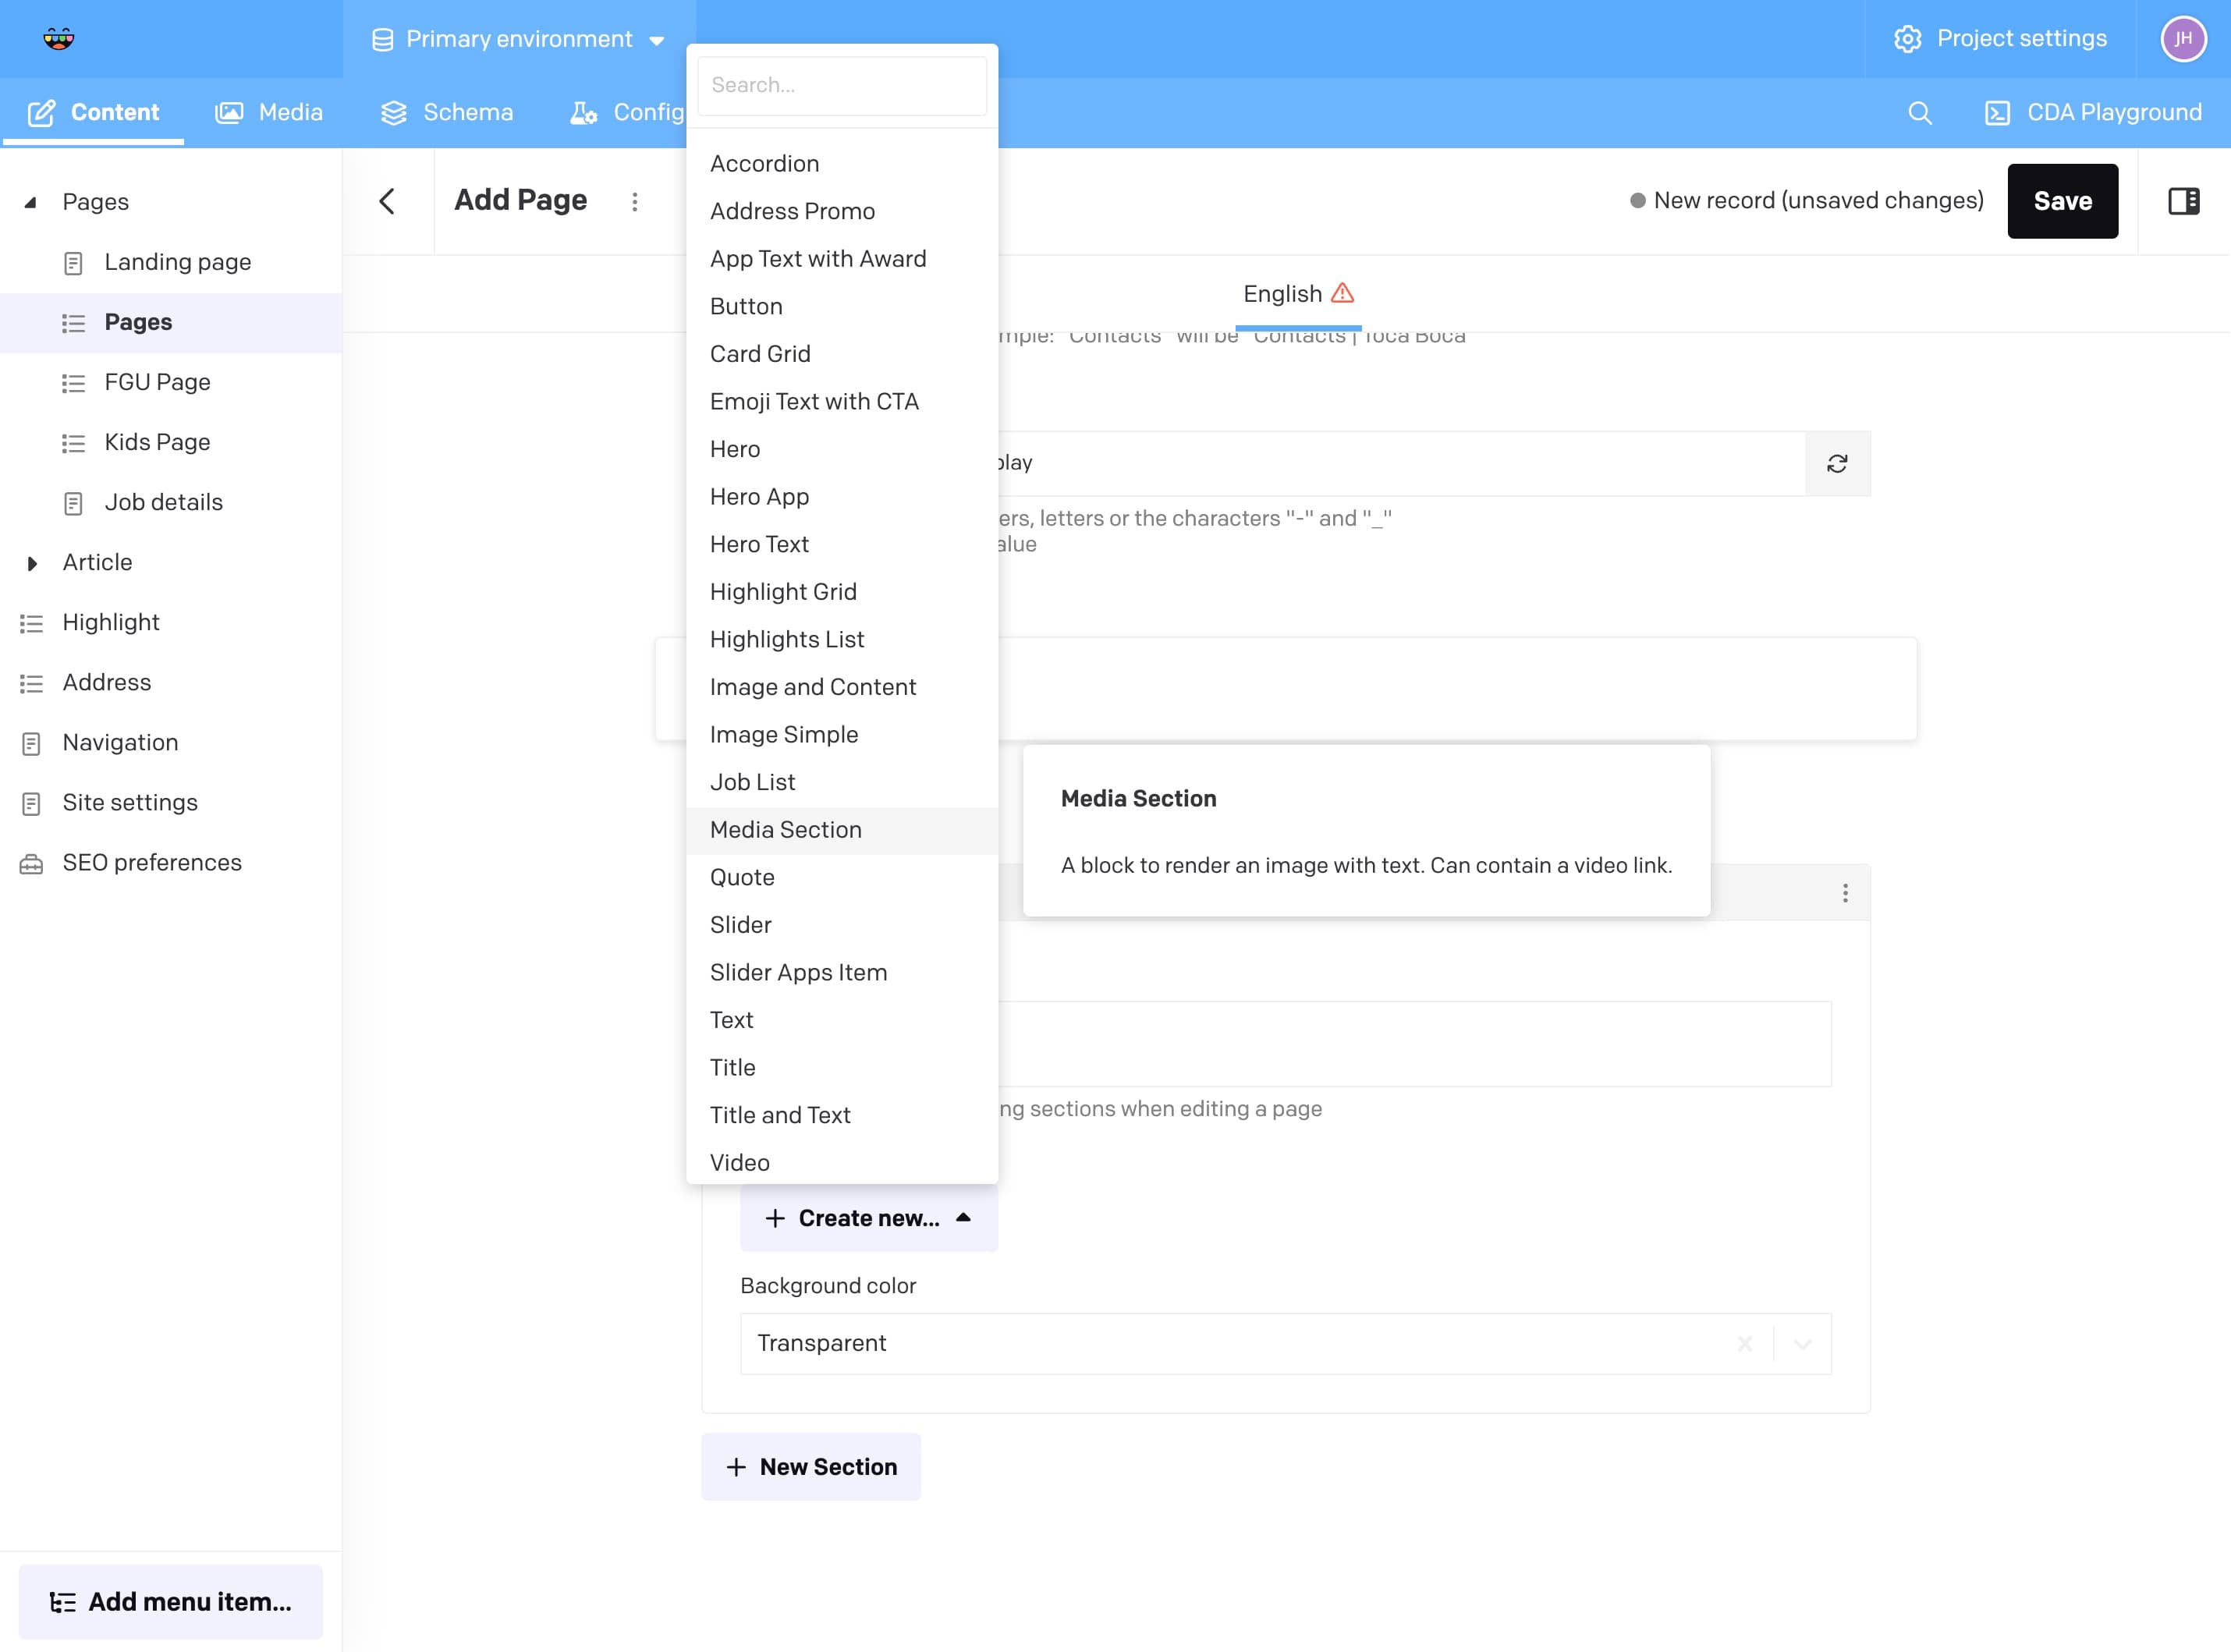2231x1652 pixels.
Task: Click the New Section button
Action: (811, 1467)
